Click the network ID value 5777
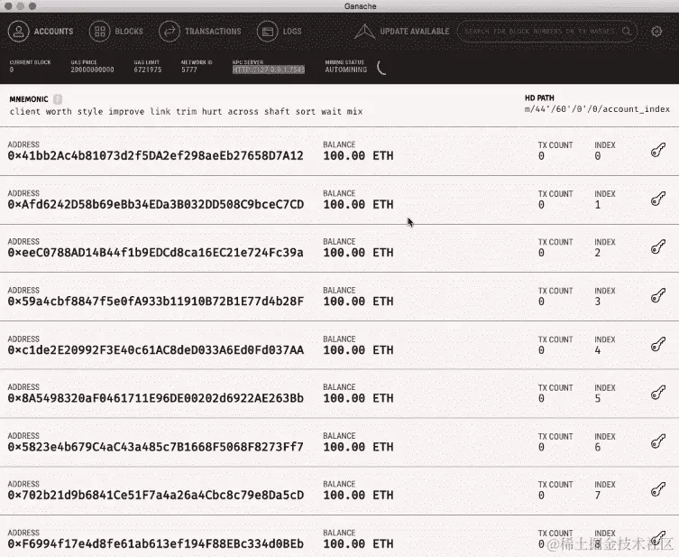 pos(189,70)
